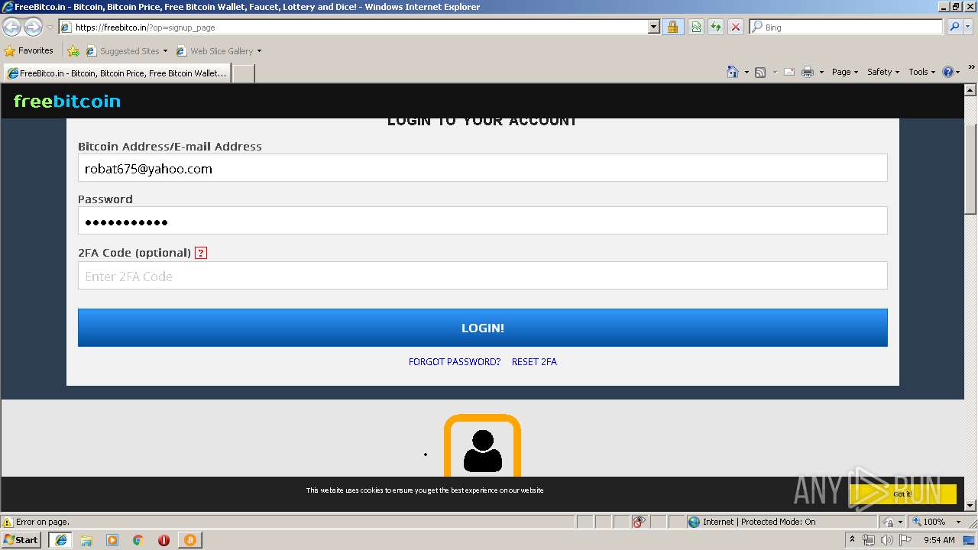Click in the Bing search box

pyautogui.click(x=846, y=27)
